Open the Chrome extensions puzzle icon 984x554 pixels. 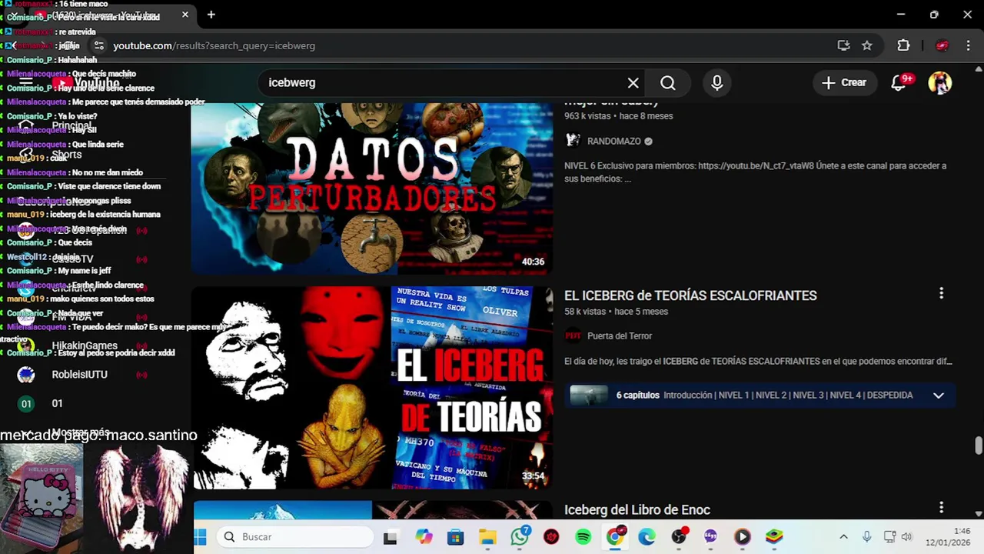click(x=903, y=45)
